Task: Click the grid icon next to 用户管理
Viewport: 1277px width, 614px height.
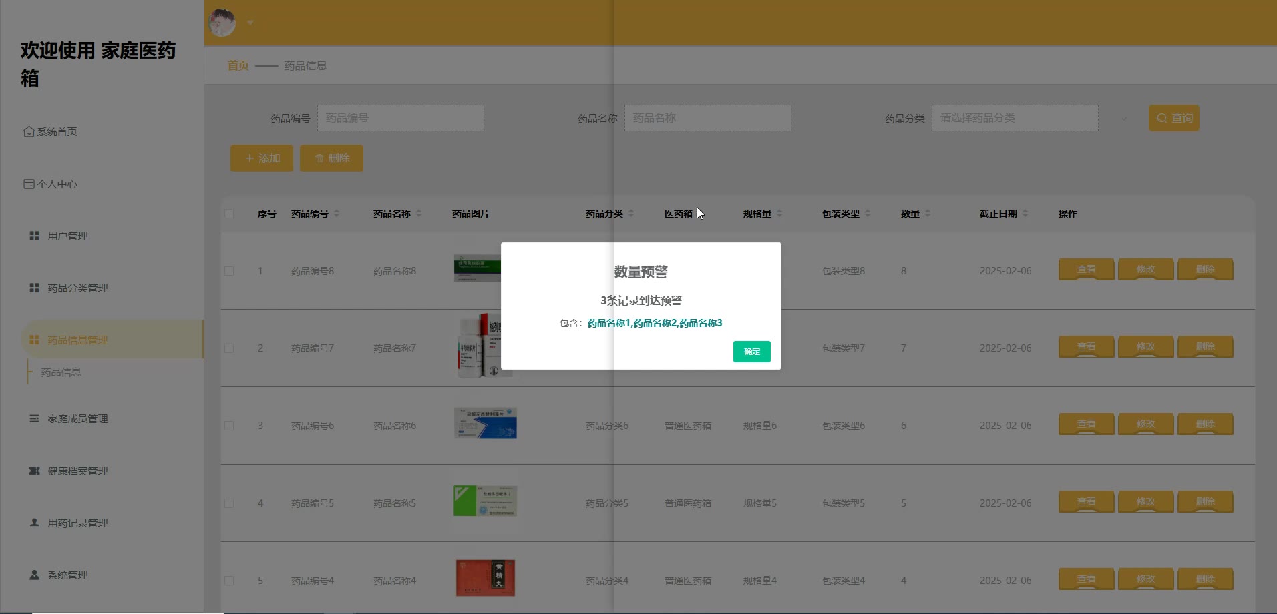Action: [x=34, y=236]
